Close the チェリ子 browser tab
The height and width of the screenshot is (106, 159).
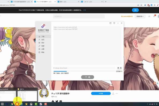55,2
